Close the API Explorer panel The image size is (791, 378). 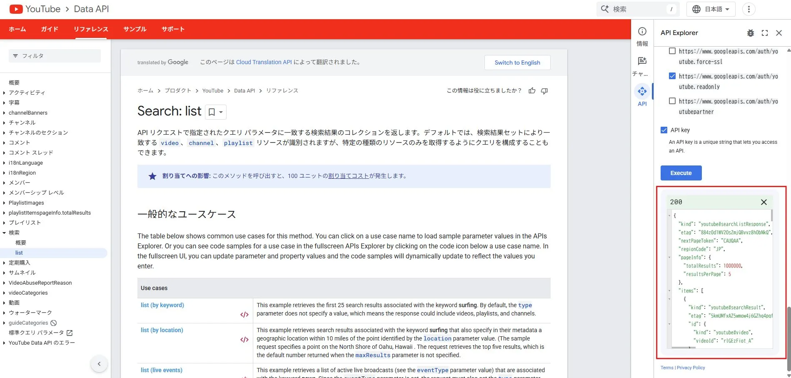tap(779, 33)
